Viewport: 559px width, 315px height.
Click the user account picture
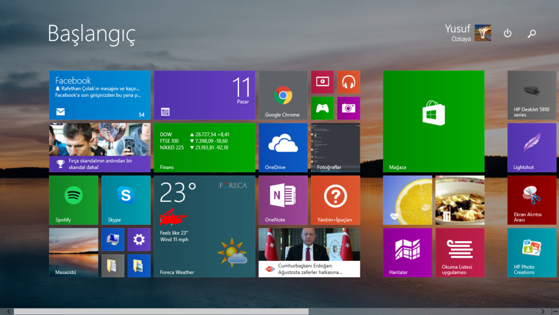coord(483,33)
